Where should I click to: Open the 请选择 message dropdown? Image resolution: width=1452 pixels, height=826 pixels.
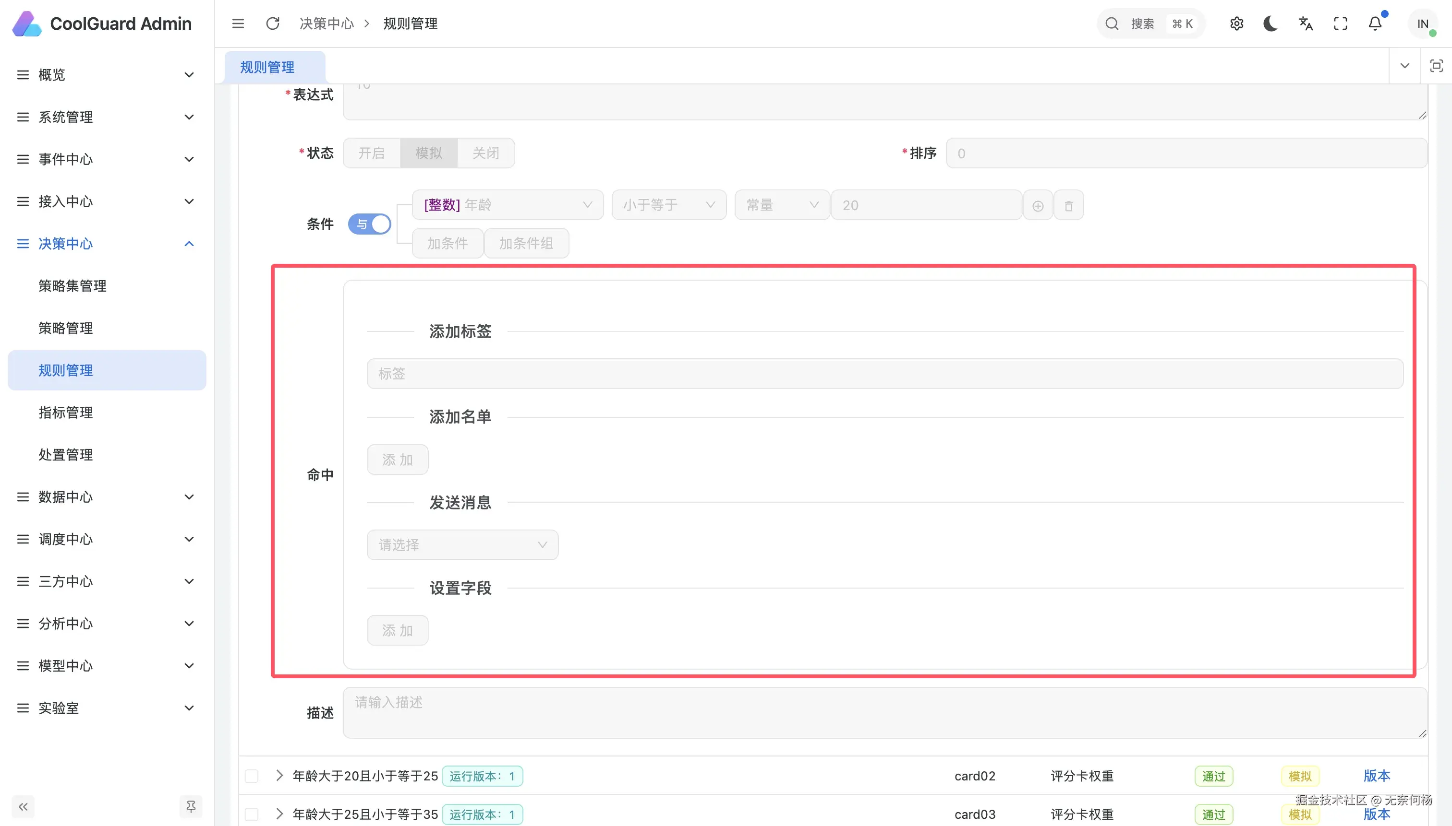click(x=462, y=544)
